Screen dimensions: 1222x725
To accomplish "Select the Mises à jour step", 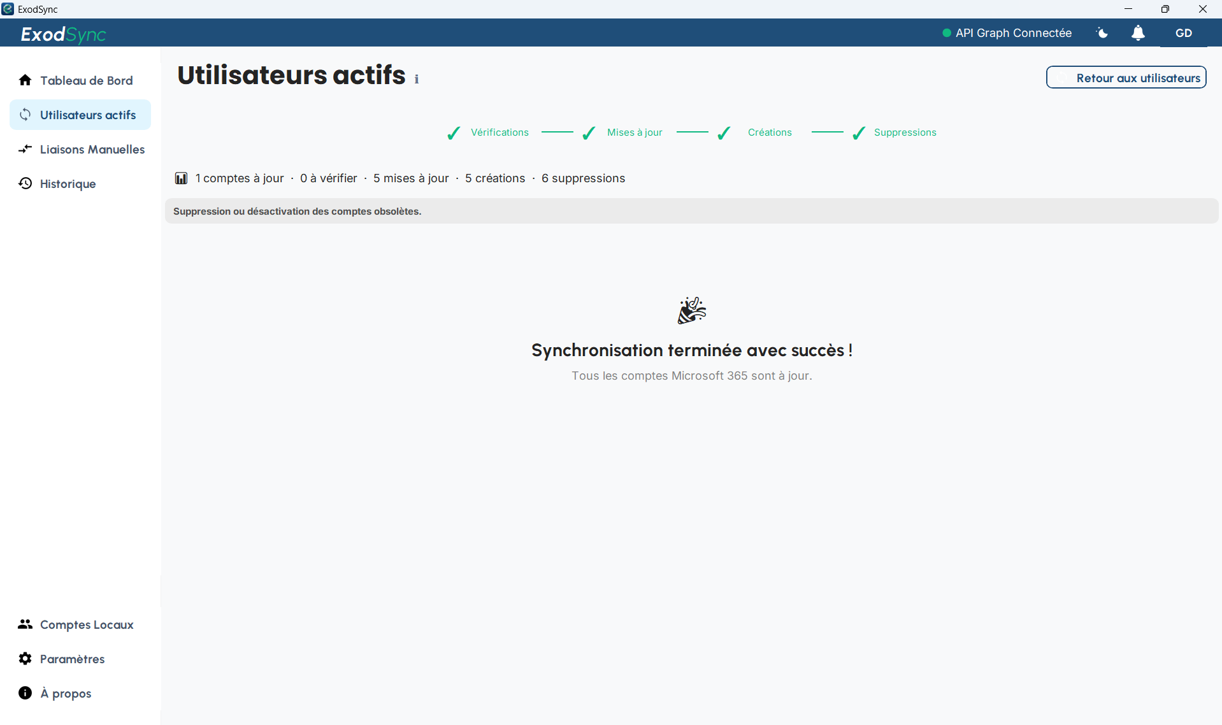I will (622, 133).
